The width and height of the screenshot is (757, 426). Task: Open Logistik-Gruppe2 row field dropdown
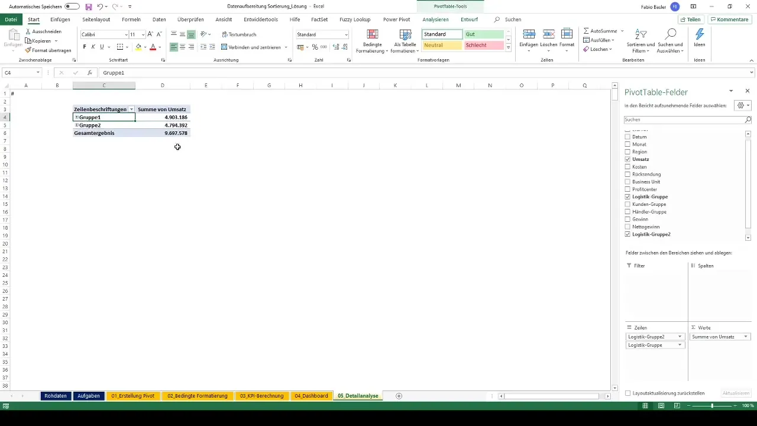coord(680,337)
